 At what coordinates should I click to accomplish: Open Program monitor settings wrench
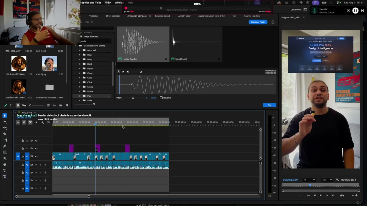pyautogui.click(x=337, y=180)
